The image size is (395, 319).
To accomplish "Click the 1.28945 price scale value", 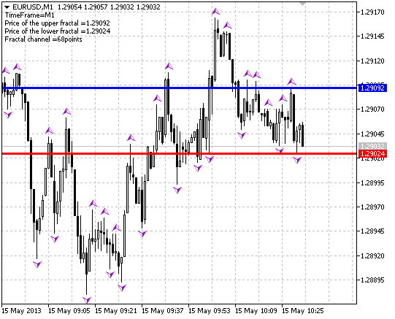I will coord(372,231).
